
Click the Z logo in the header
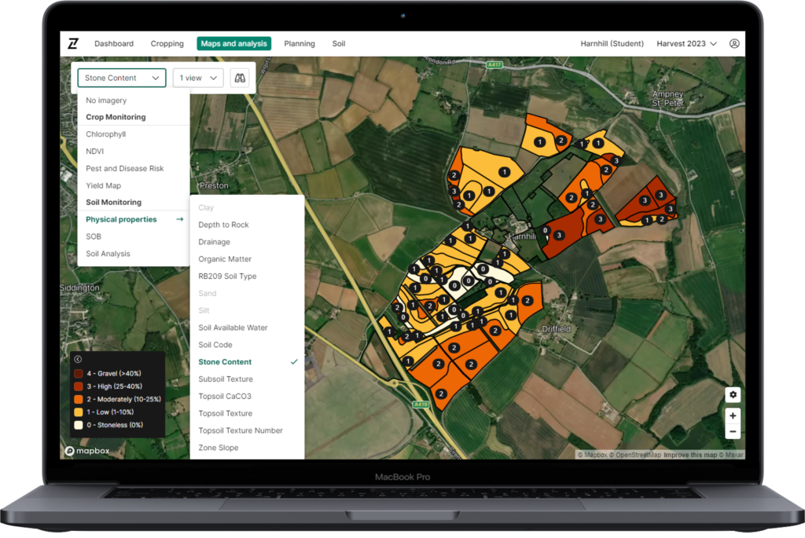pos(73,44)
